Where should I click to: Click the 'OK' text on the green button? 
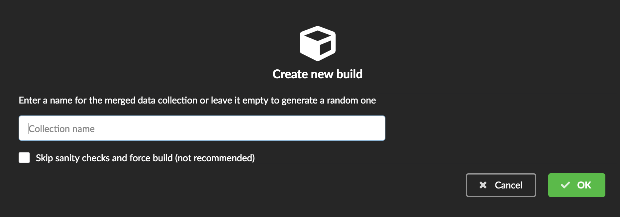(584, 185)
